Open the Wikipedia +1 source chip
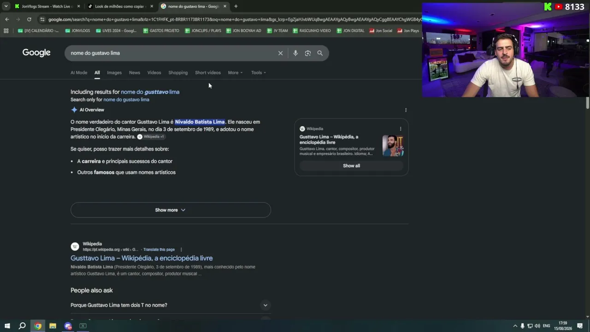 tap(151, 137)
